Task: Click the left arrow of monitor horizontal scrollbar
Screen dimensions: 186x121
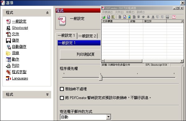Action: pyautogui.click(x=103, y=61)
